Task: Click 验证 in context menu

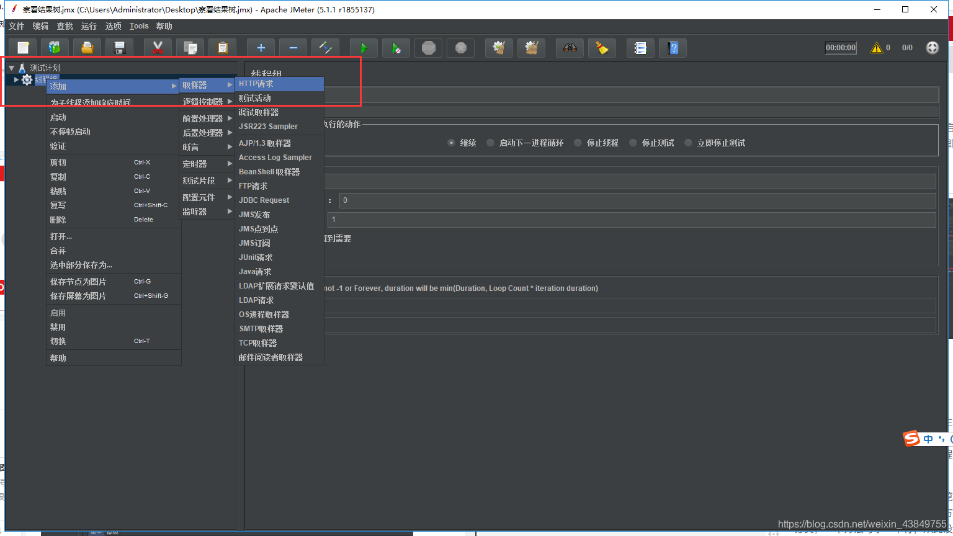Action: coord(114,146)
